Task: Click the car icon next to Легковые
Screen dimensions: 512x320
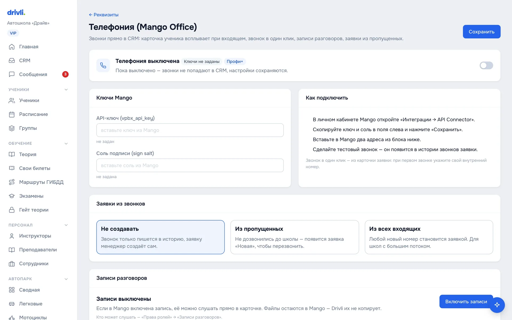Action: 12,304
